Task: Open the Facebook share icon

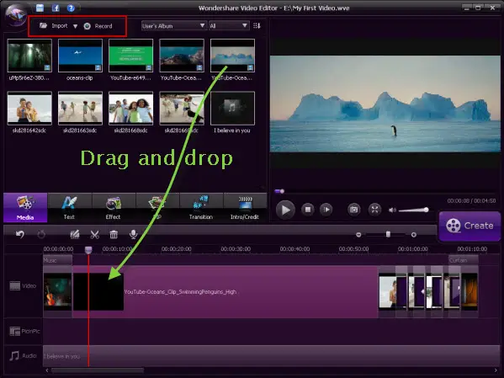Action: pyautogui.click(x=56, y=8)
